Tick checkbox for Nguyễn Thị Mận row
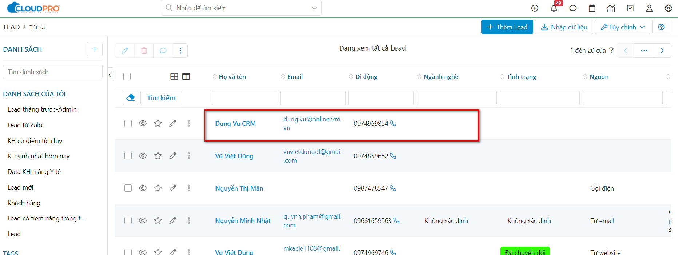678x255 pixels. click(128, 188)
